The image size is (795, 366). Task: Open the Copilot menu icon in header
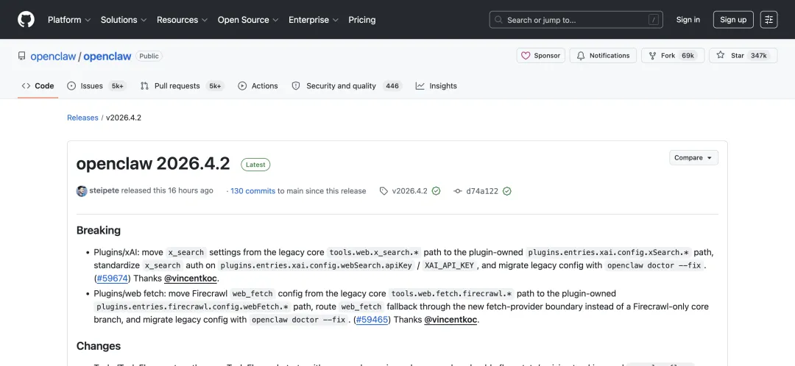[768, 20]
